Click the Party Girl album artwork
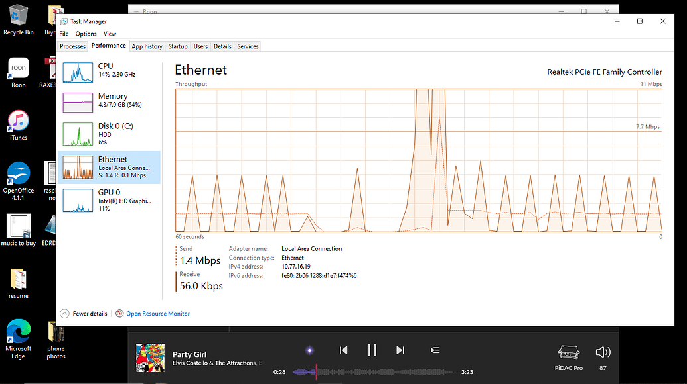The height and width of the screenshot is (384, 687). 149,358
